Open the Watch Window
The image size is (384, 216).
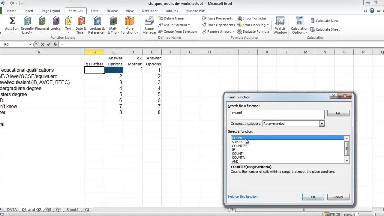click(280, 25)
